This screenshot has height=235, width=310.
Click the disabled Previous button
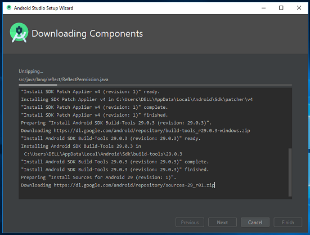point(190,223)
